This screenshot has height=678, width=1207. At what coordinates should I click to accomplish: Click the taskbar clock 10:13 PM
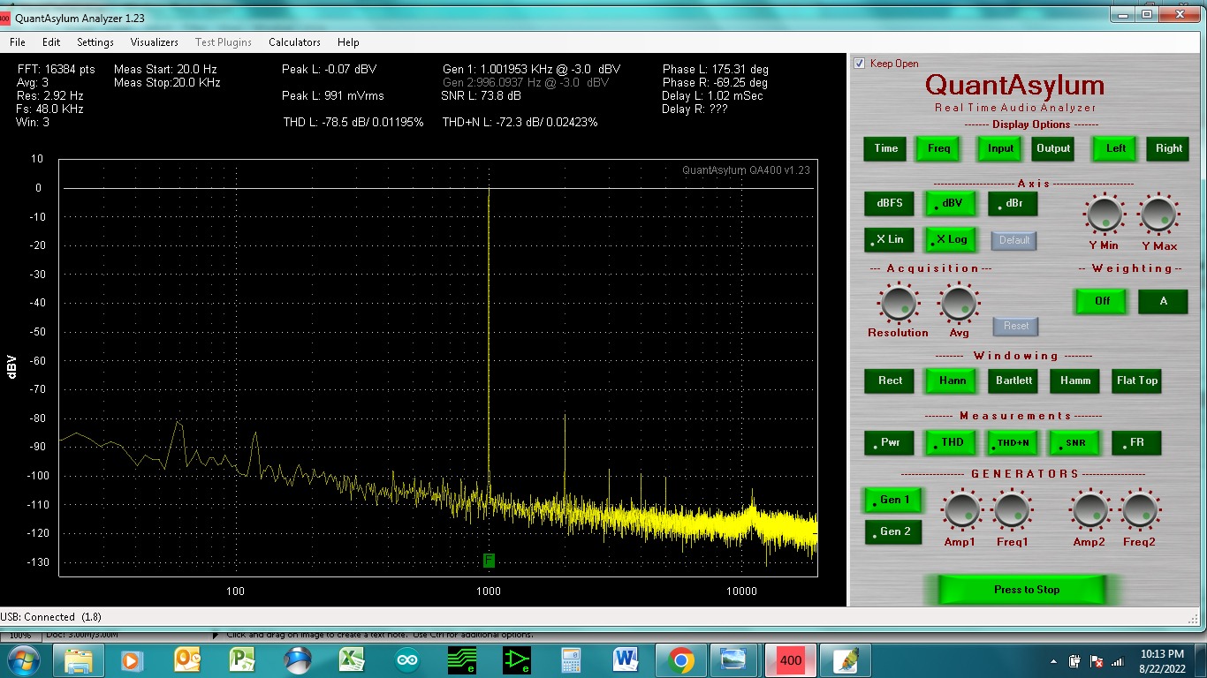pos(1163,653)
